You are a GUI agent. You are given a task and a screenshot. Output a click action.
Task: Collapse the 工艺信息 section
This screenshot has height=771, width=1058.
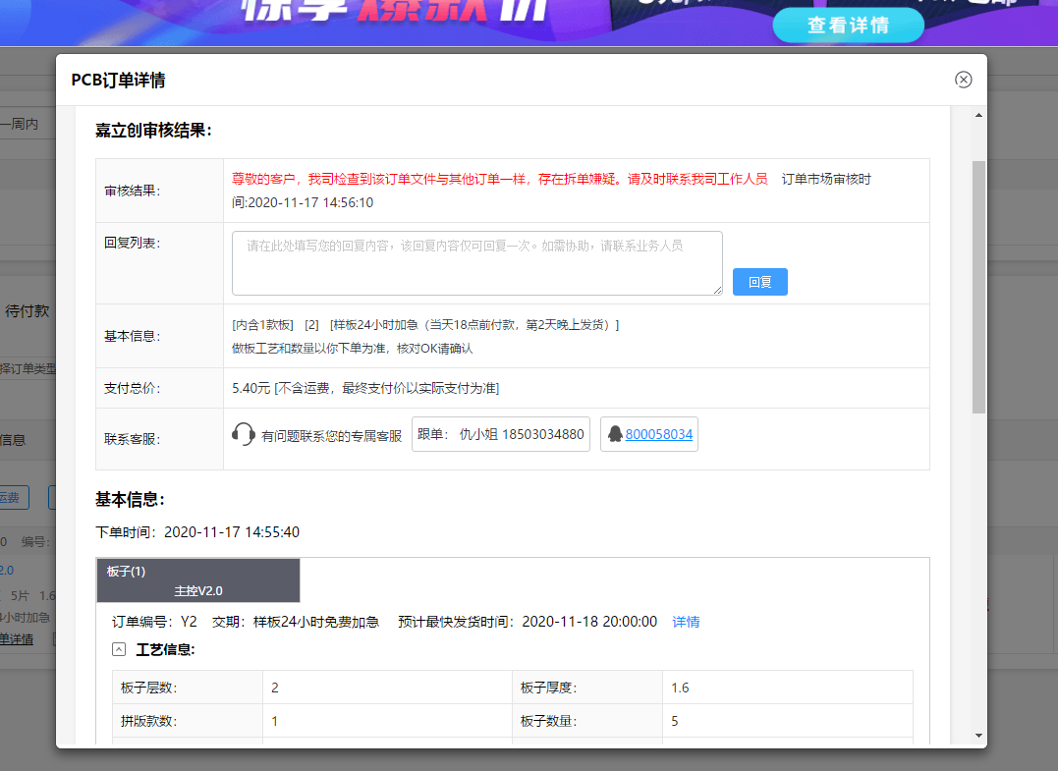pyautogui.click(x=119, y=649)
